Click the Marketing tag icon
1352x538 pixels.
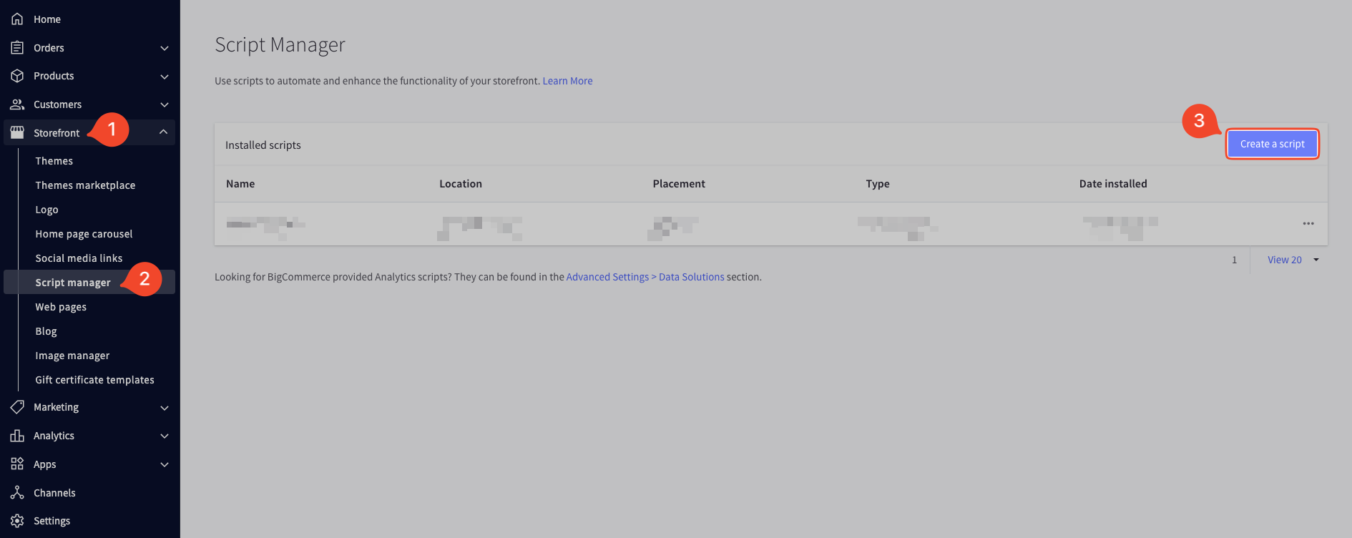pyautogui.click(x=17, y=407)
